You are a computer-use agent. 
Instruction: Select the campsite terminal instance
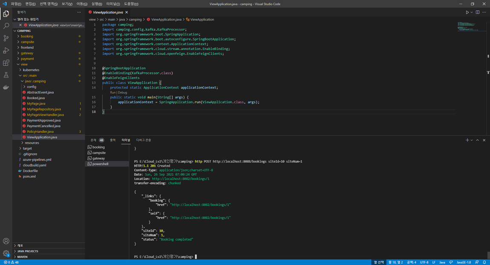pyautogui.click(x=107, y=153)
